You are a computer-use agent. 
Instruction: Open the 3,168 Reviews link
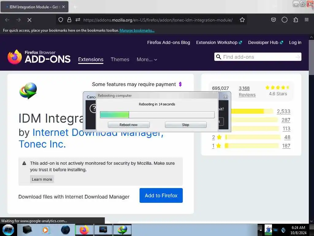tap(247, 92)
